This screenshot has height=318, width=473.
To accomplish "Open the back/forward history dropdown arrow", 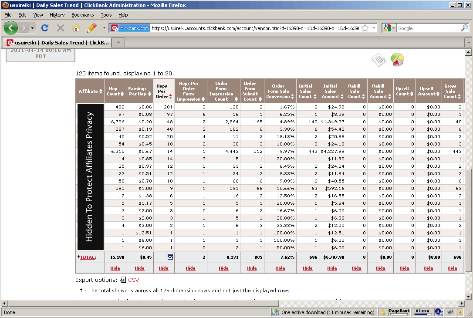I will [x=32, y=28].
